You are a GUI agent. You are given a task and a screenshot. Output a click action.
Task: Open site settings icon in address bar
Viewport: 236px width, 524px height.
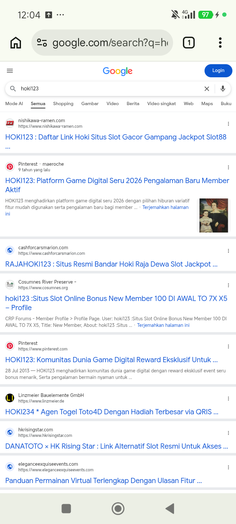[x=42, y=43]
